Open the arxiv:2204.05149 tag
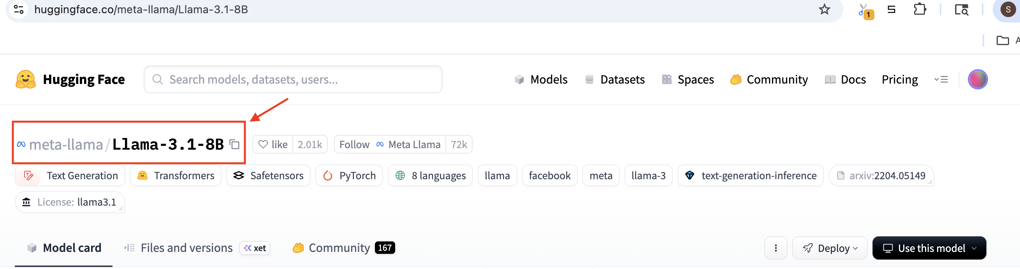Image resolution: width=1020 pixels, height=269 pixels. click(881, 175)
